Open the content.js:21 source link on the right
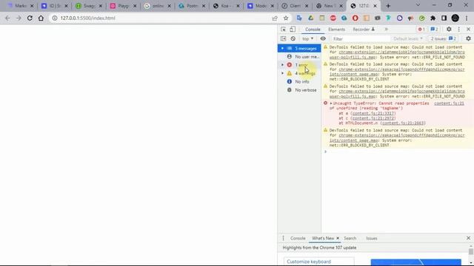Viewport: 474px width, 266px height. point(449,103)
